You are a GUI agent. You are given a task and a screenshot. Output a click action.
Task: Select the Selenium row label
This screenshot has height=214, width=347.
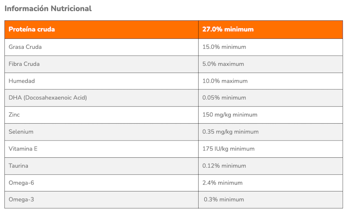[21, 132]
